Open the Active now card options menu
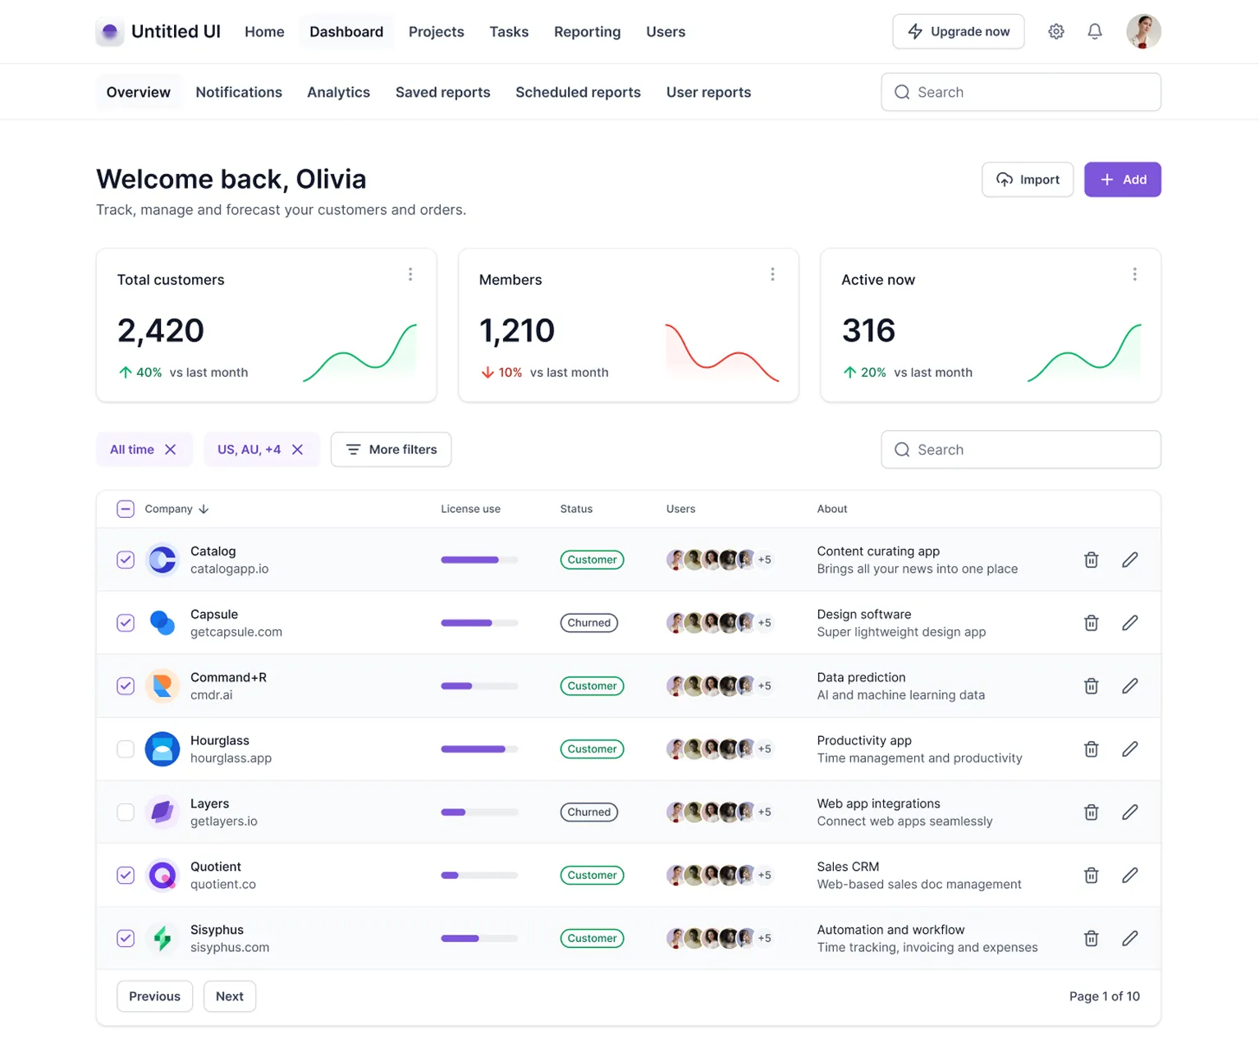This screenshot has width=1259, height=1048. coord(1135,274)
